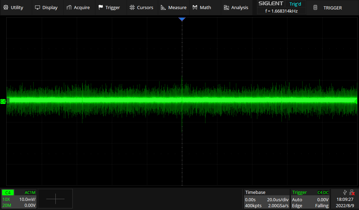Viewport: 359px width, 210px height.
Task: Click the 10X probe attenuation value
Action: pyautogui.click(x=6, y=199)
